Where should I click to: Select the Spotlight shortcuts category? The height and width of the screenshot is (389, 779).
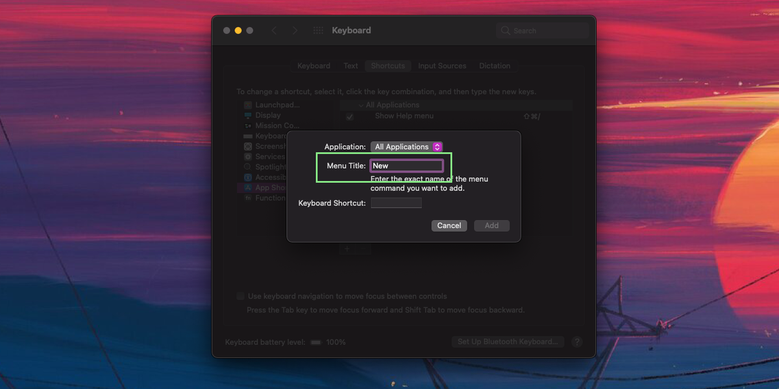click(267, 167)
